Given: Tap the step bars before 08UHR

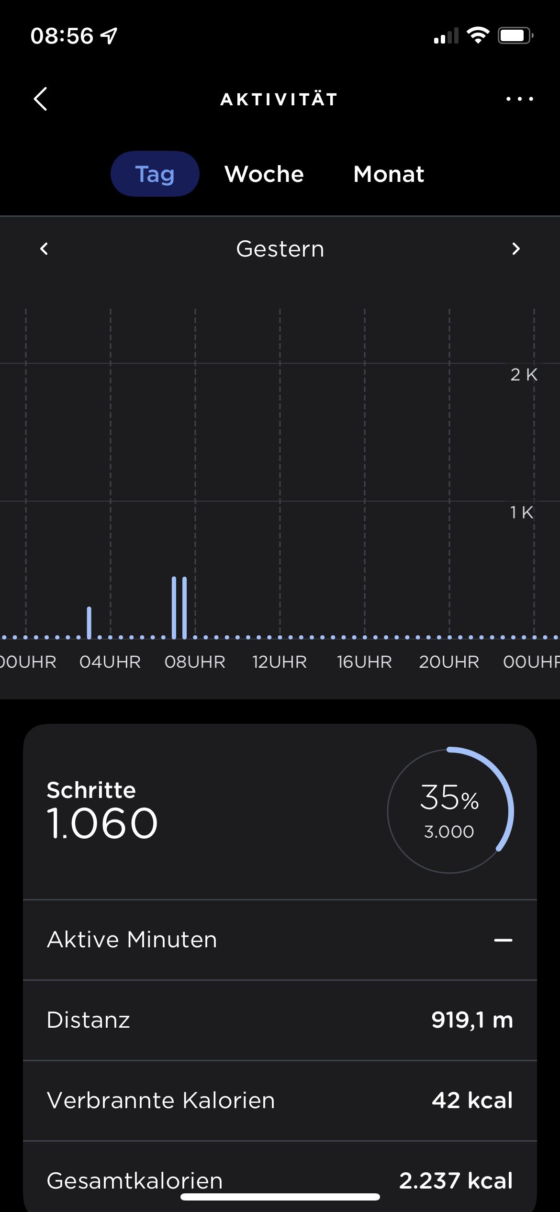Looking at the screenshot, I should pos(179,607).
